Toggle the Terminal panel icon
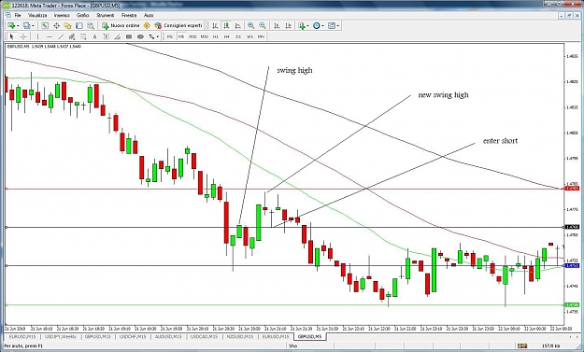Screen dimensions: 584x352 pos(79,25)
